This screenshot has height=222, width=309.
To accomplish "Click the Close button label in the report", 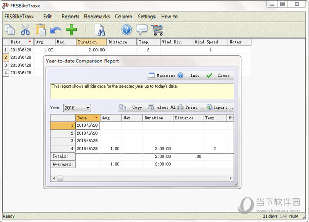I will 224,75.
